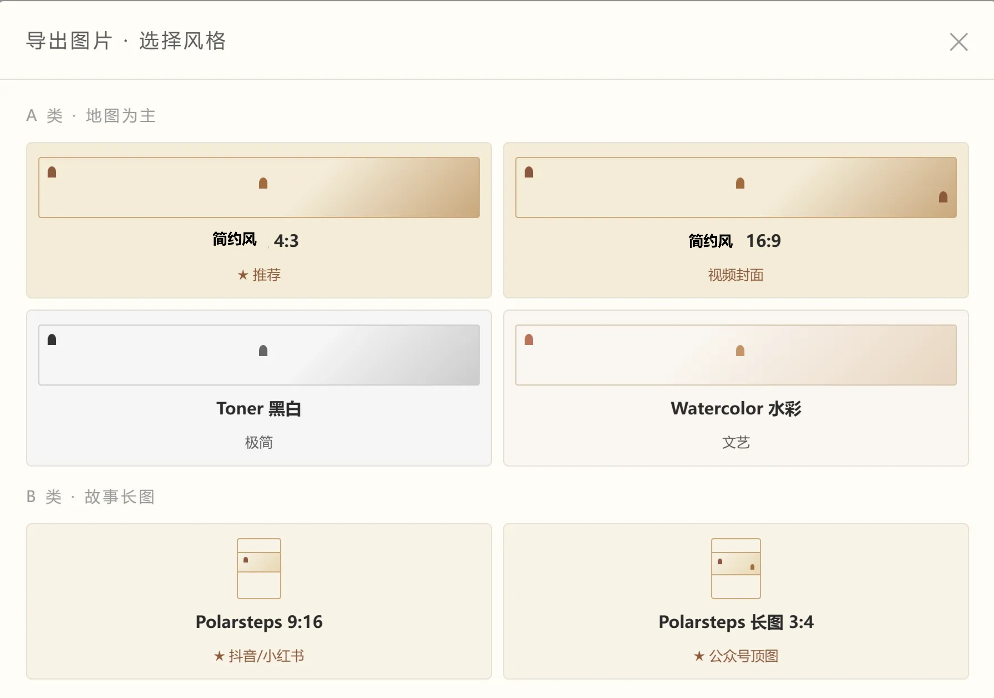Click the center pin in the Watercolor preview
The height and width of the screenshot is (698, 994).
click(x=740, y=350)
